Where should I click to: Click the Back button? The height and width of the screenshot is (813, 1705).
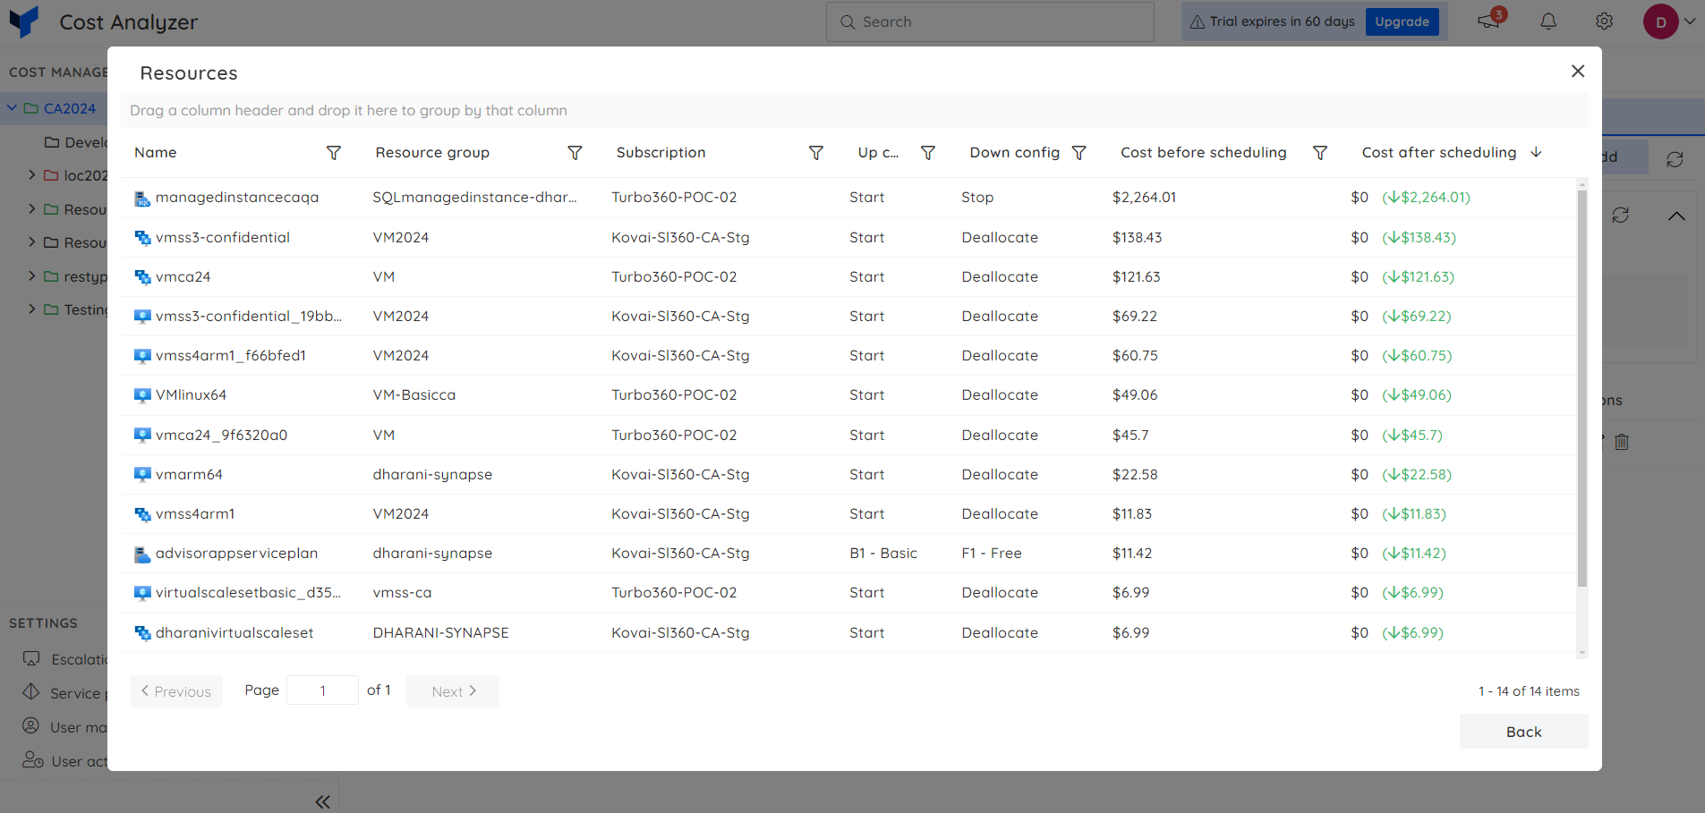pyautogui.click(x=1523, y=732)
